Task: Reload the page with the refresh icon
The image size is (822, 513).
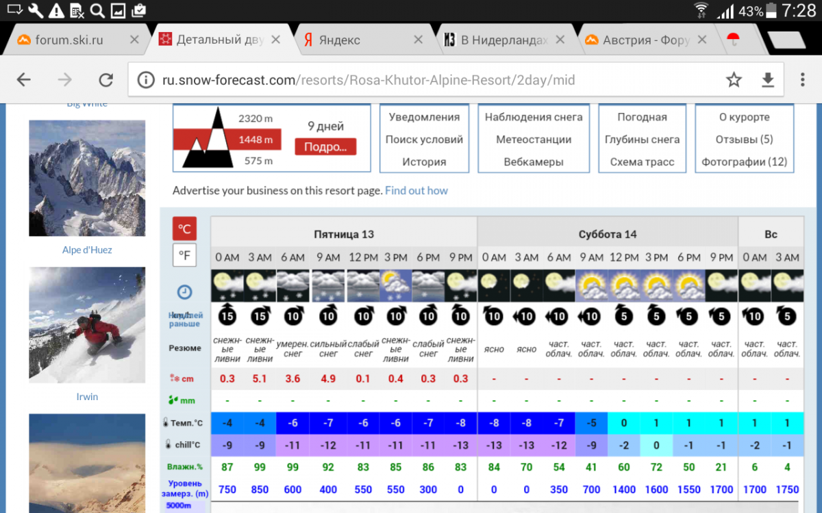Action: (105, 80)
